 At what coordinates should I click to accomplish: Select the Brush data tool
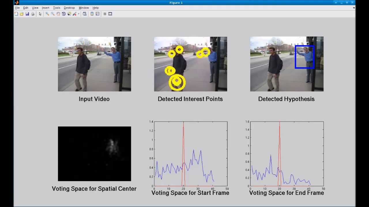75,14
